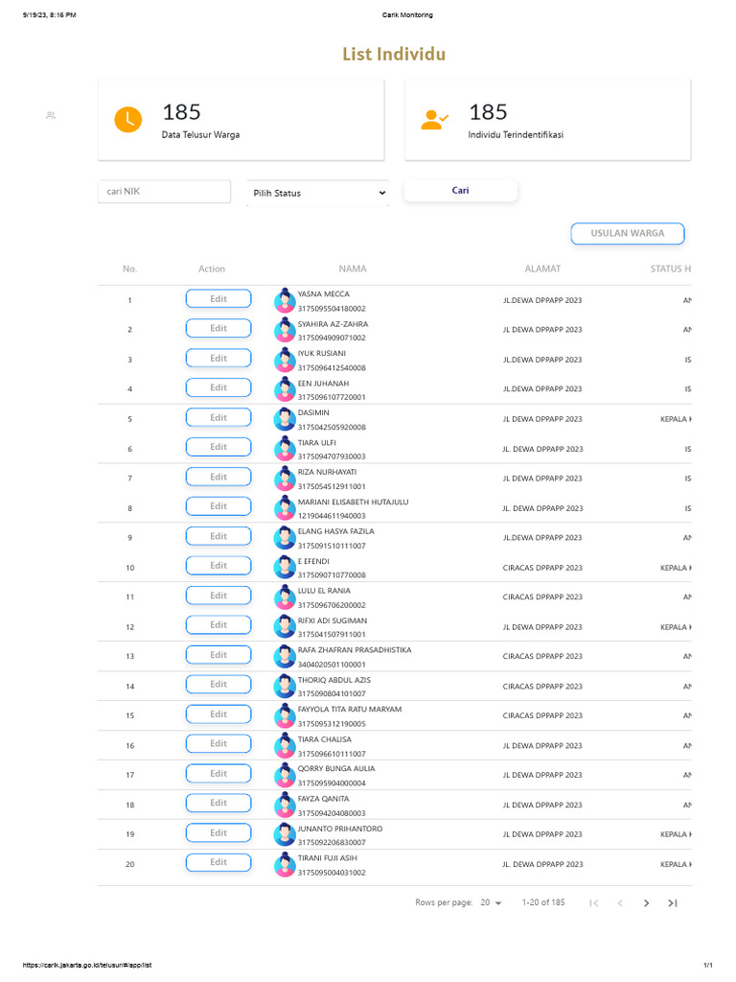Click the avatar of Yasna Mecca
The width and height of the screenshot is (736, 982).
[x=285, y=301]
